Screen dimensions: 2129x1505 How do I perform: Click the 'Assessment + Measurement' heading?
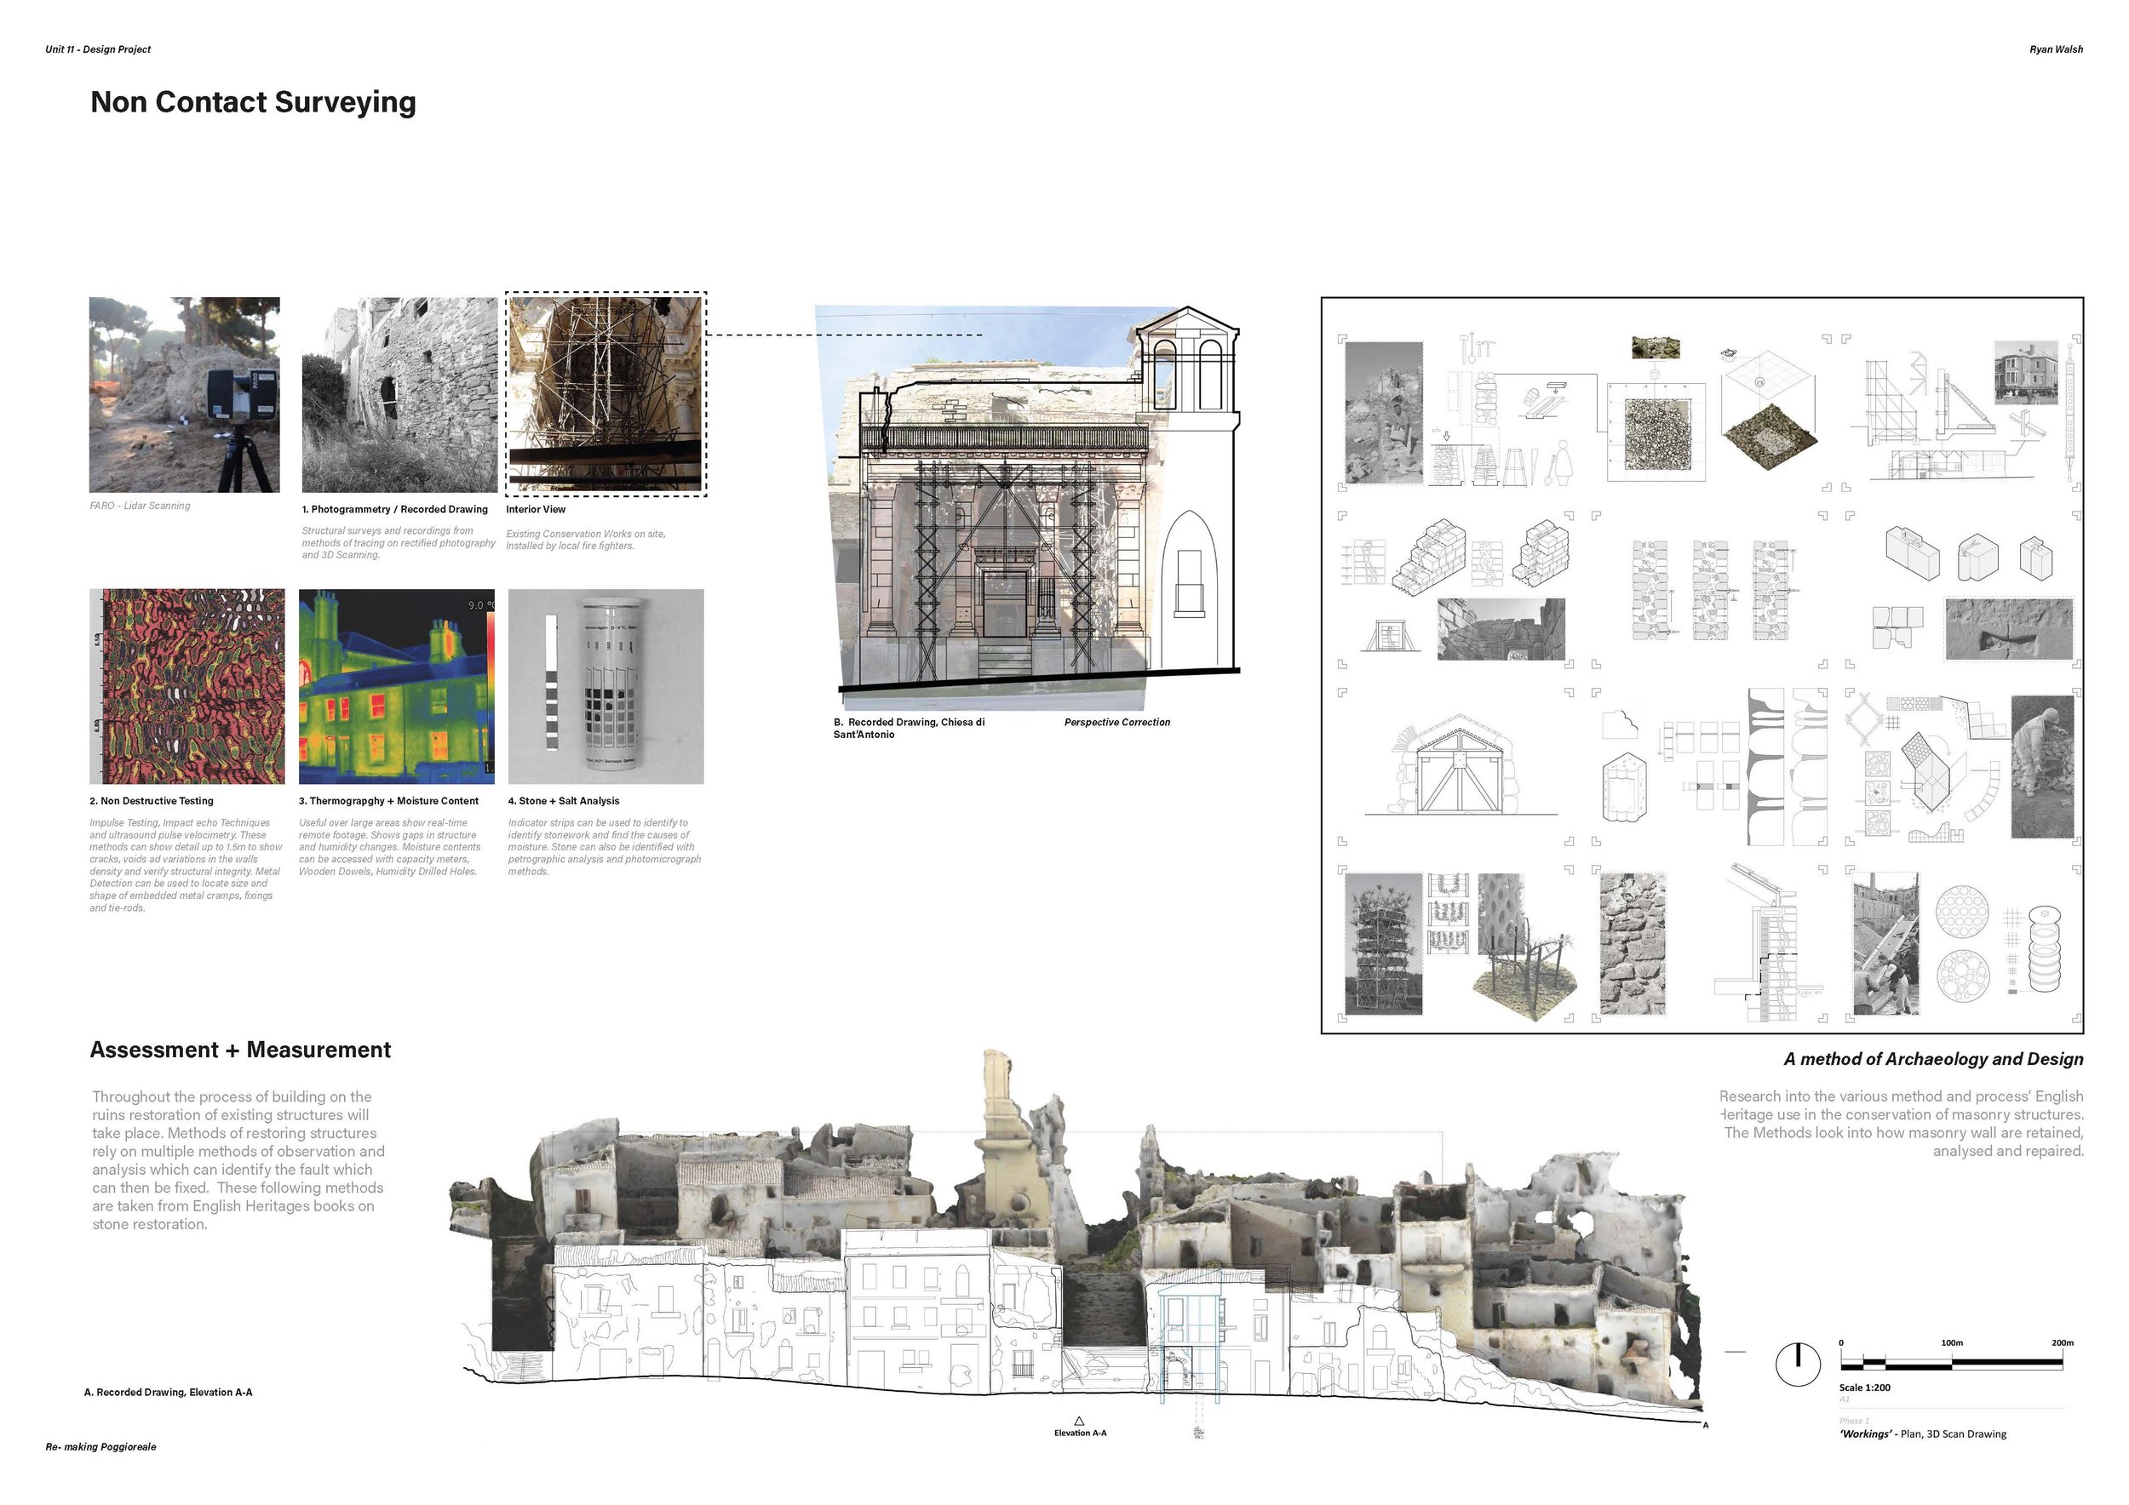click(240, 1050)
